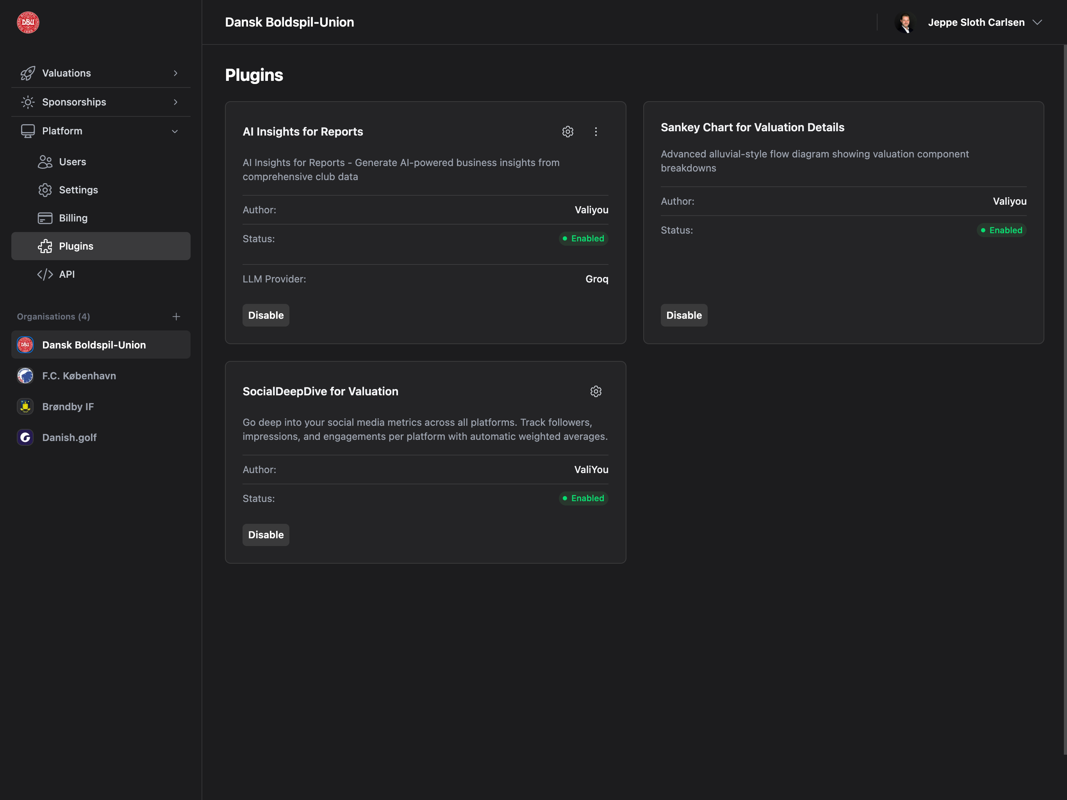Open AI Insights three-dot options menu
This screenshot has width=1067, height=800.
596,132
